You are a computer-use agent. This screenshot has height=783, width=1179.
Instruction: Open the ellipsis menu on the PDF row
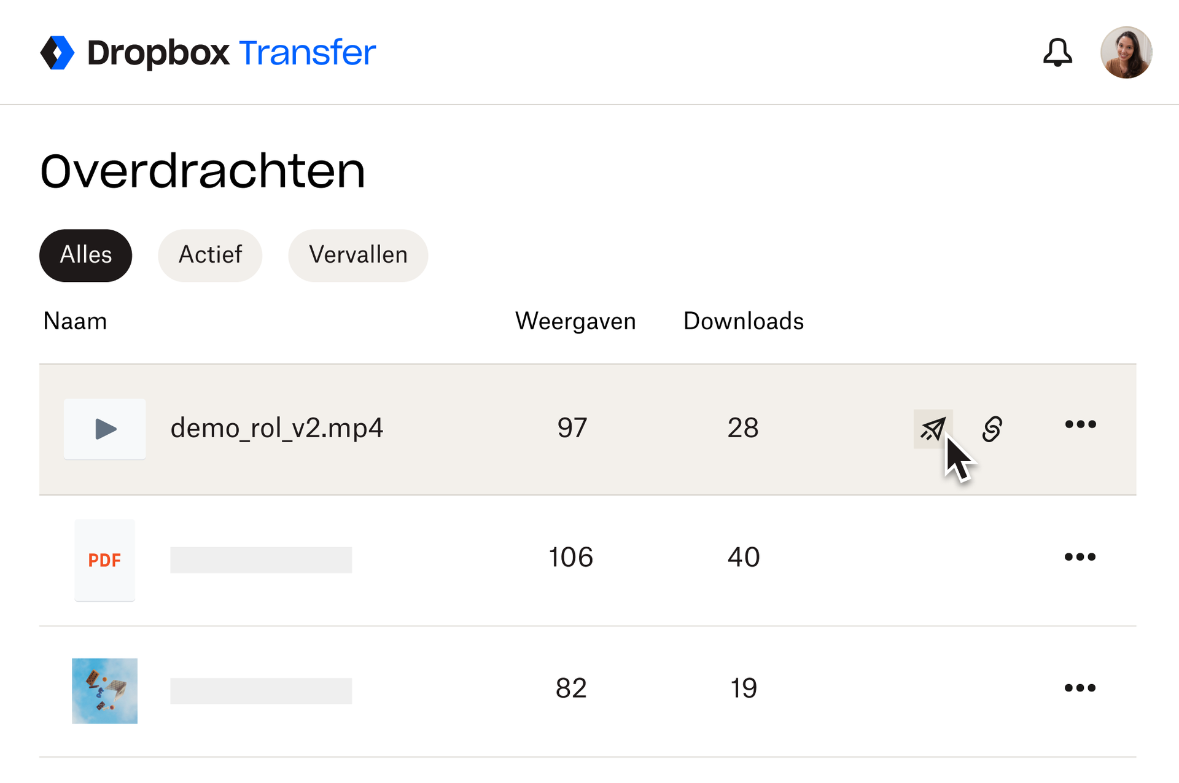coord(1081,557)
